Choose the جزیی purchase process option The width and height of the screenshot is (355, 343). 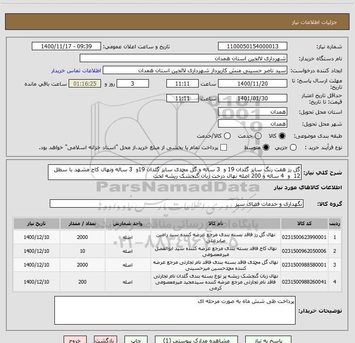pos(293,147)
